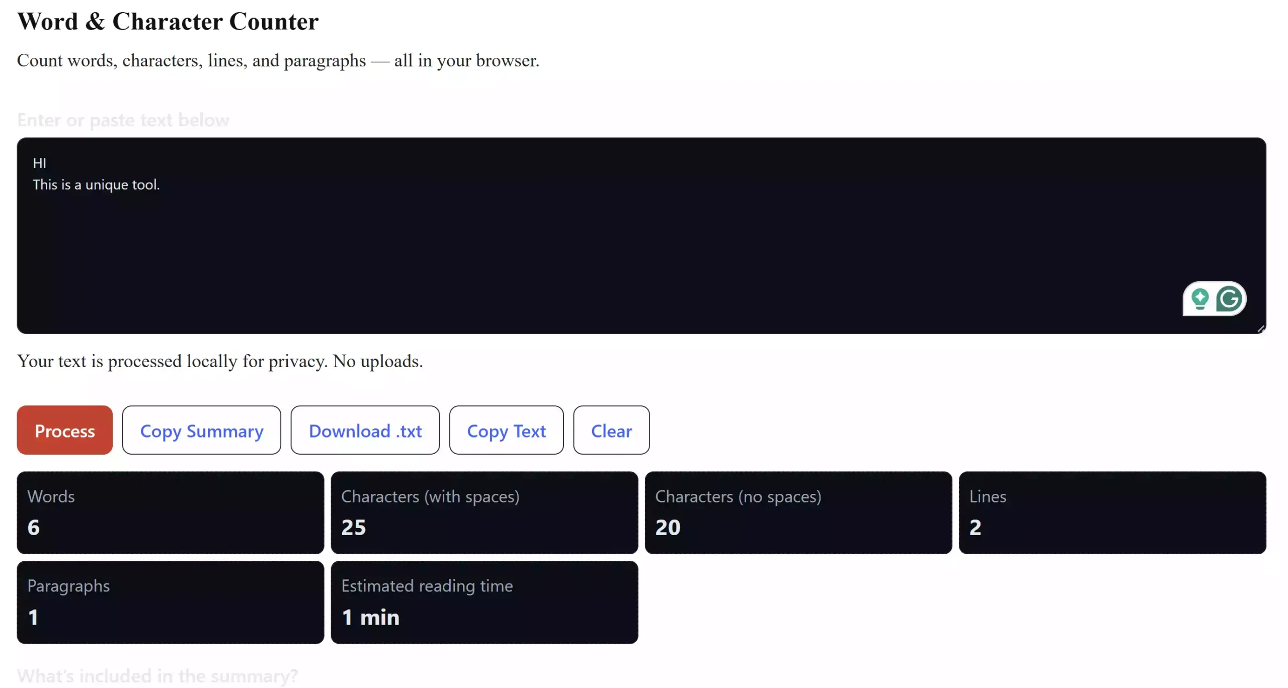The width and height of the screenshot is (1288, 688).
Task: Click the Grammarly G icon
Action: [1229, 299]
